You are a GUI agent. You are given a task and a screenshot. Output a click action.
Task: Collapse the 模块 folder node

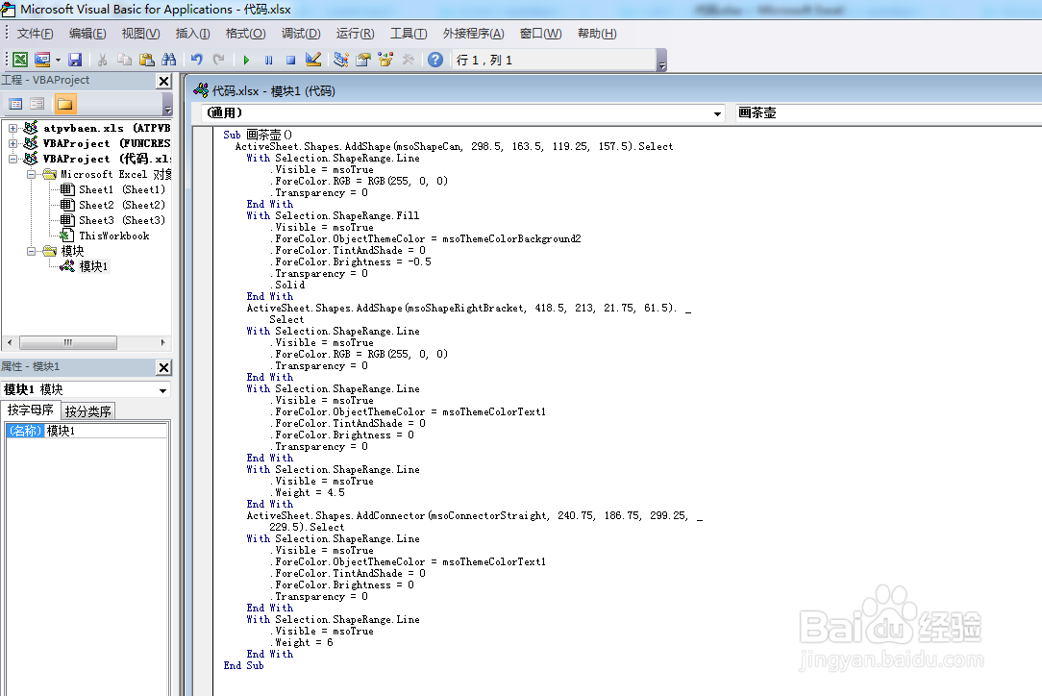[x=31, y=251]
